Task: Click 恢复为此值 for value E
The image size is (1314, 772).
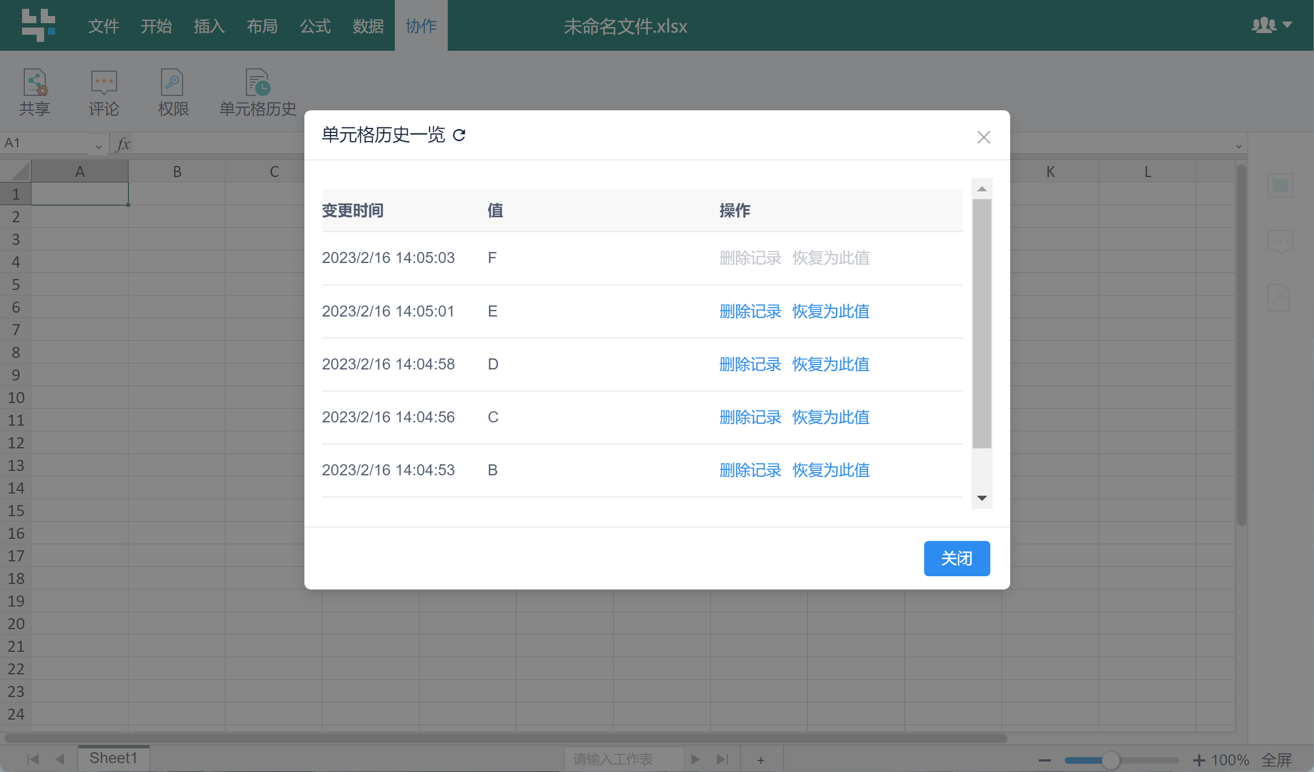Action: (x=831, y=312)
